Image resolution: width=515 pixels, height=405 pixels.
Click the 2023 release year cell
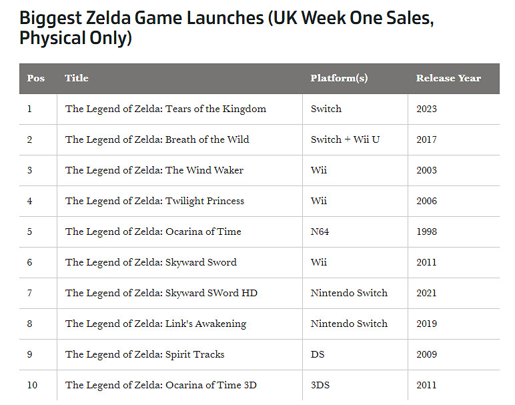[x=426, y=109]
